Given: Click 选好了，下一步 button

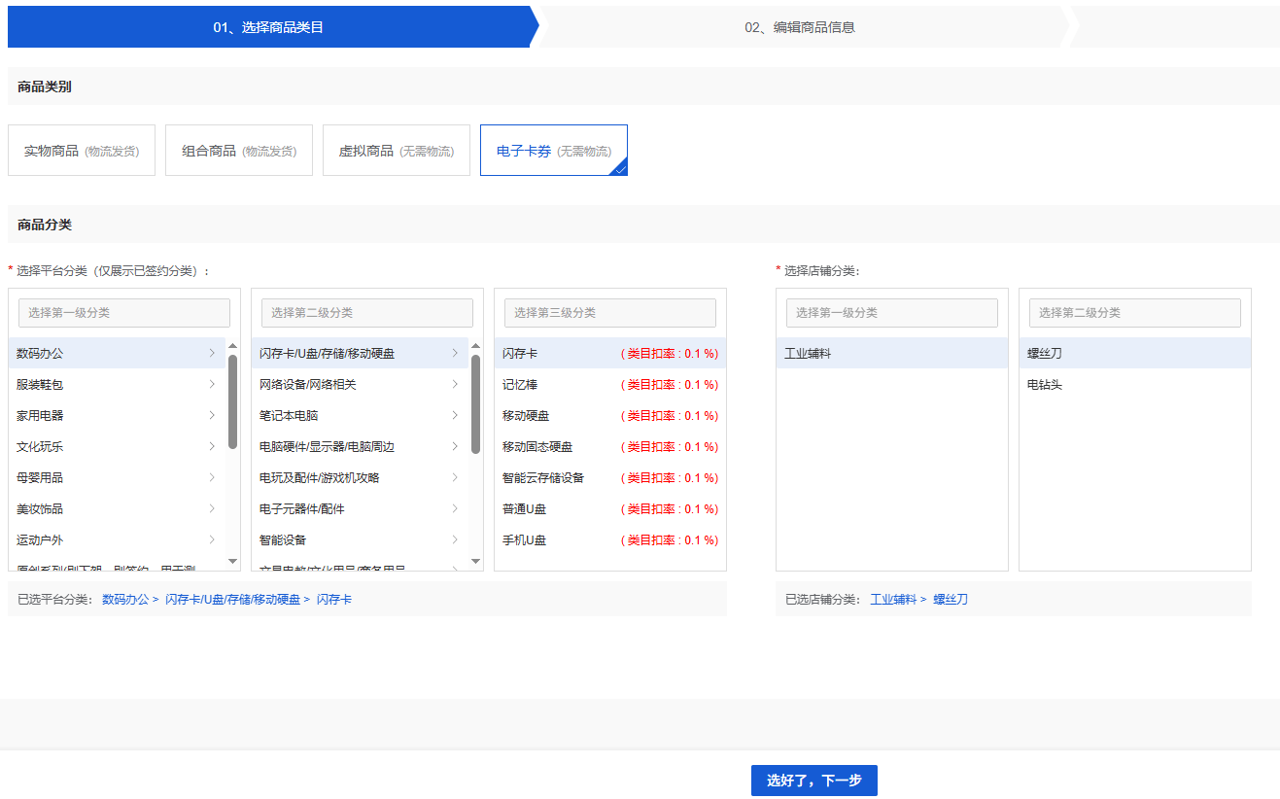Looking at the screenshot, I should coord(814,781).
